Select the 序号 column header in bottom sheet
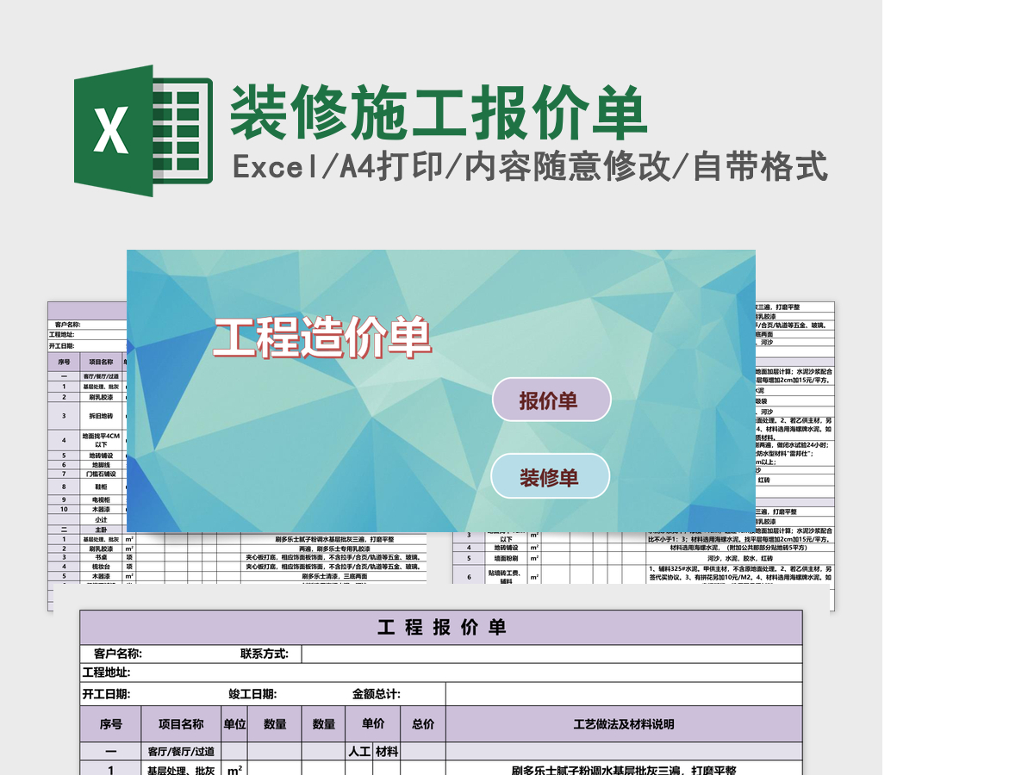 (111, 724)
